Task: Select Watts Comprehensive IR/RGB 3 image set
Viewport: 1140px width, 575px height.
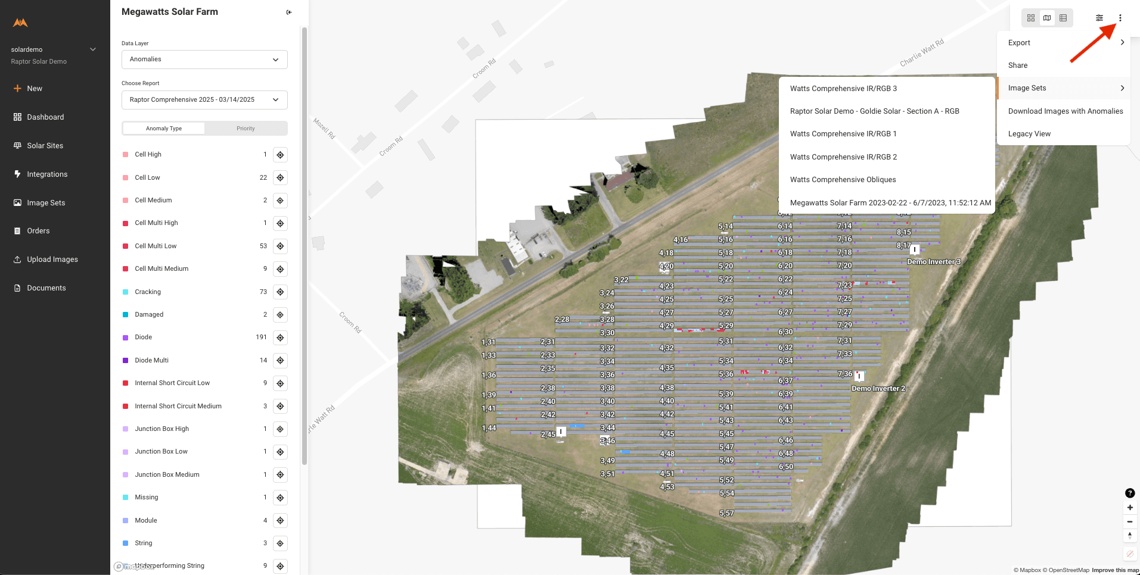Action: (x=887, y=89)
